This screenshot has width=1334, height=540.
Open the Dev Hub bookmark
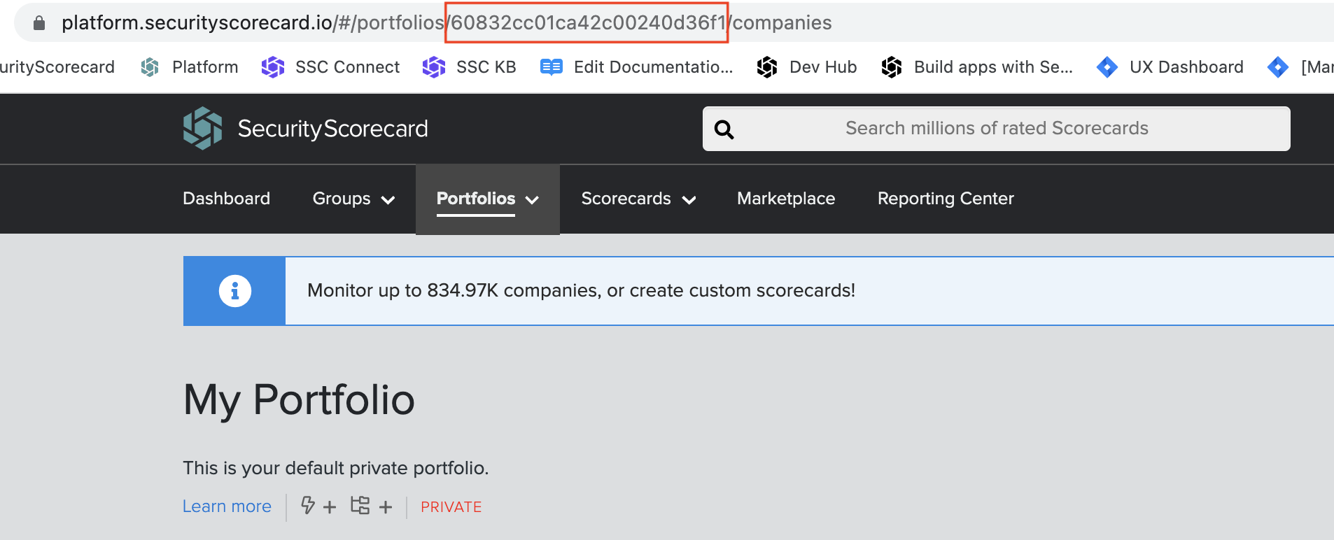tap(806, 67)
